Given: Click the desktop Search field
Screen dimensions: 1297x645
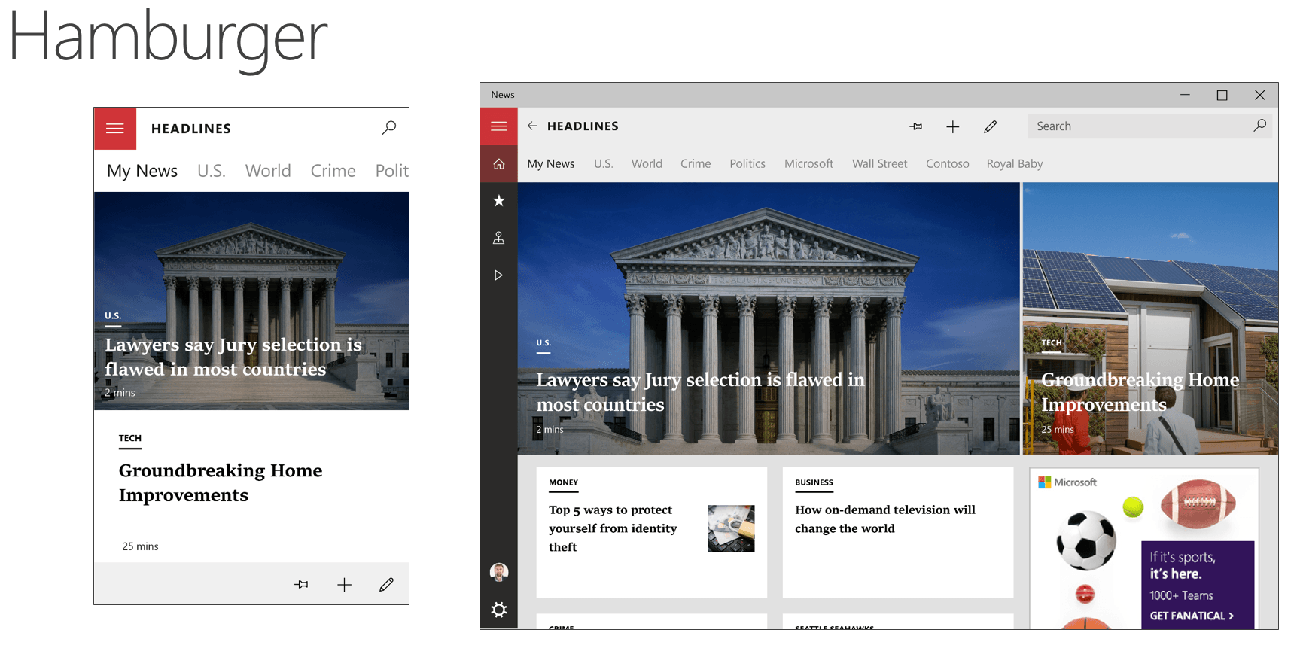Looking at the screenshot, I should tap(1149, 126).
